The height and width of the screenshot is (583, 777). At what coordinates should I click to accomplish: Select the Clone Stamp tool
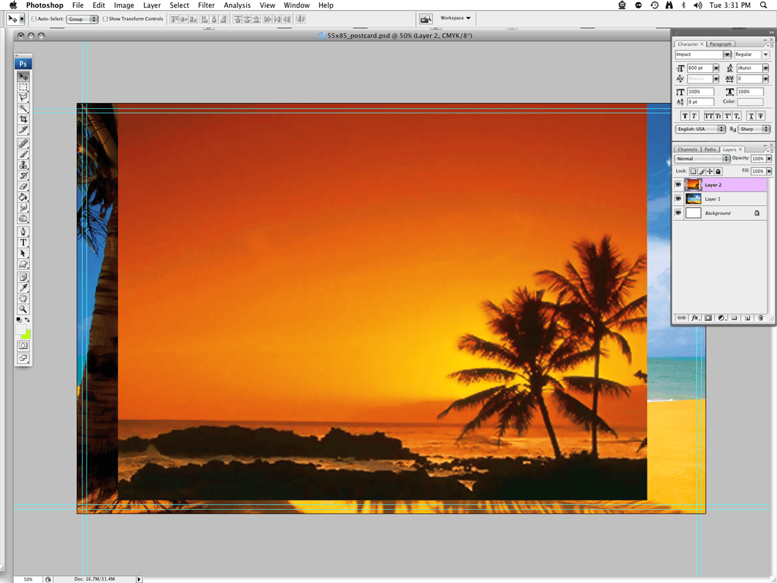pyautogui.click(x=23, y=165)
